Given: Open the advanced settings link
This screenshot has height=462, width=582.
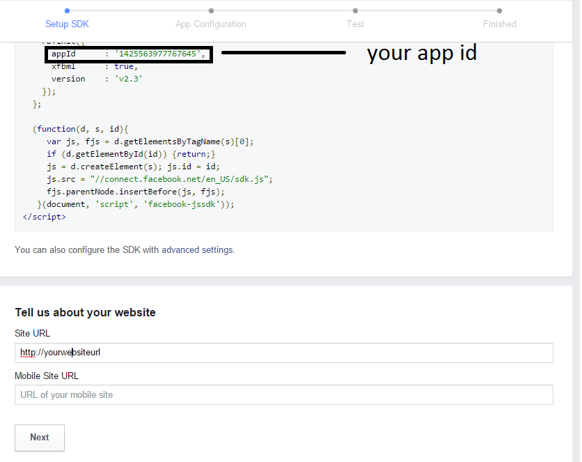Looking at the screenshot, I should coord(198,250).
